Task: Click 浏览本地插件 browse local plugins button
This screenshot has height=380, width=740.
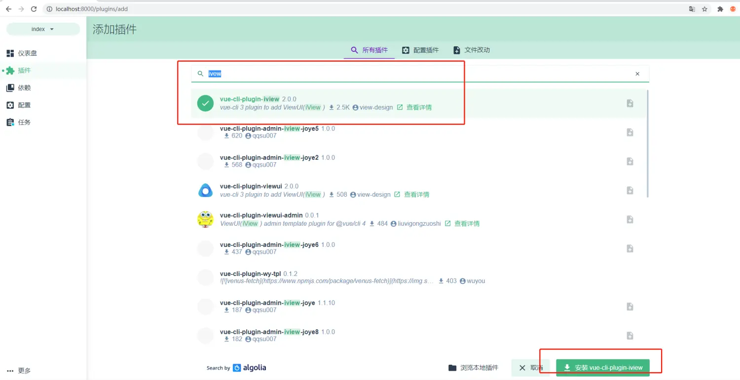Action: click(473, 368)
